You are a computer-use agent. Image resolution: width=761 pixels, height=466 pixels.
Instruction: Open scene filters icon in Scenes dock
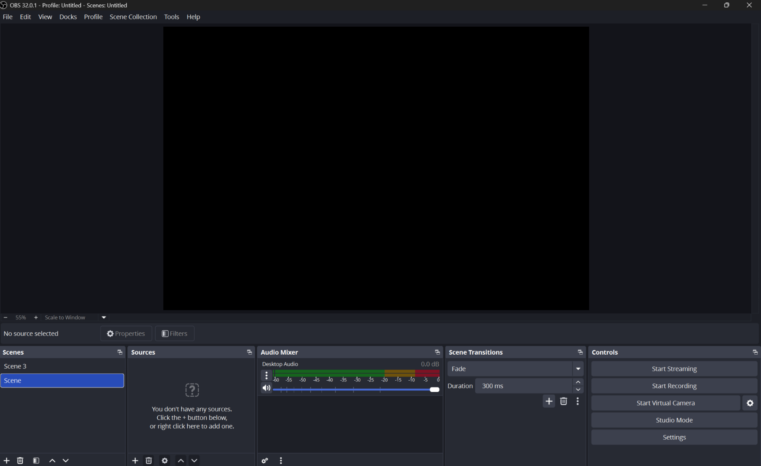coord(36,460)
